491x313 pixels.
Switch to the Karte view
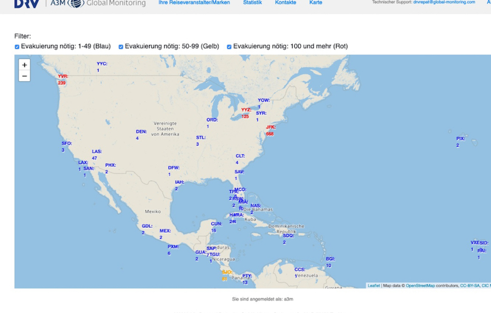point(316,2)
